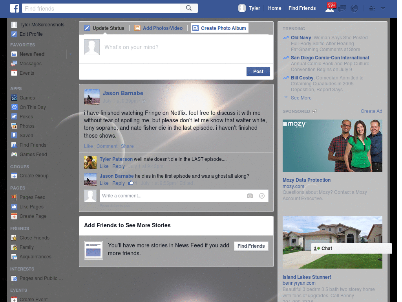Open the Old Navy trending topic
Image resolution: width=402 pixels, height=302 pixels.
coord(301,37)
